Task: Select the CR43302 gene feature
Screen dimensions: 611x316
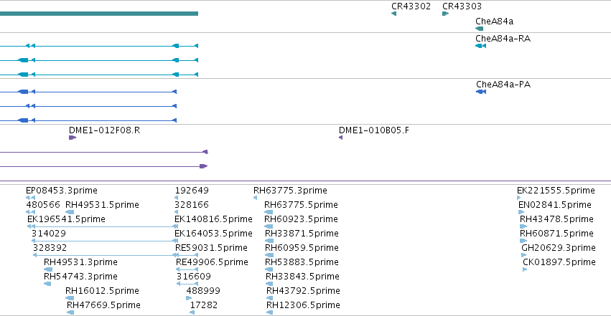Action: [x=393, y=14]
